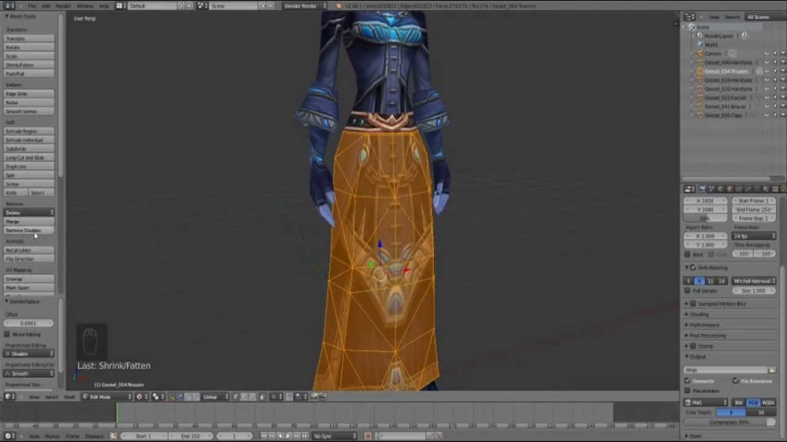Click the output path folder browse icon
This screenshot has height=442, width=787.
pos(772,370)
